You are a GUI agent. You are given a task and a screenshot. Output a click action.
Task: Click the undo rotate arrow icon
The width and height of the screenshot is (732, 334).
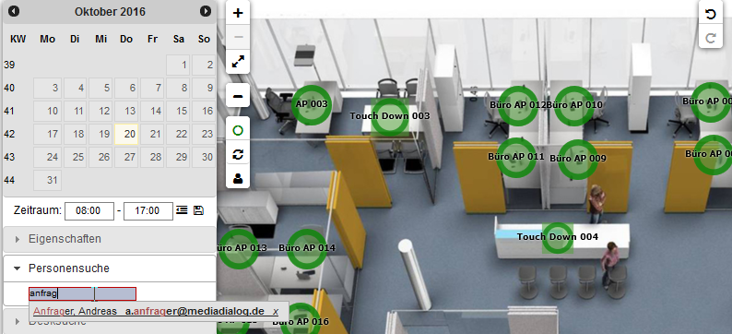click(711, 14)
